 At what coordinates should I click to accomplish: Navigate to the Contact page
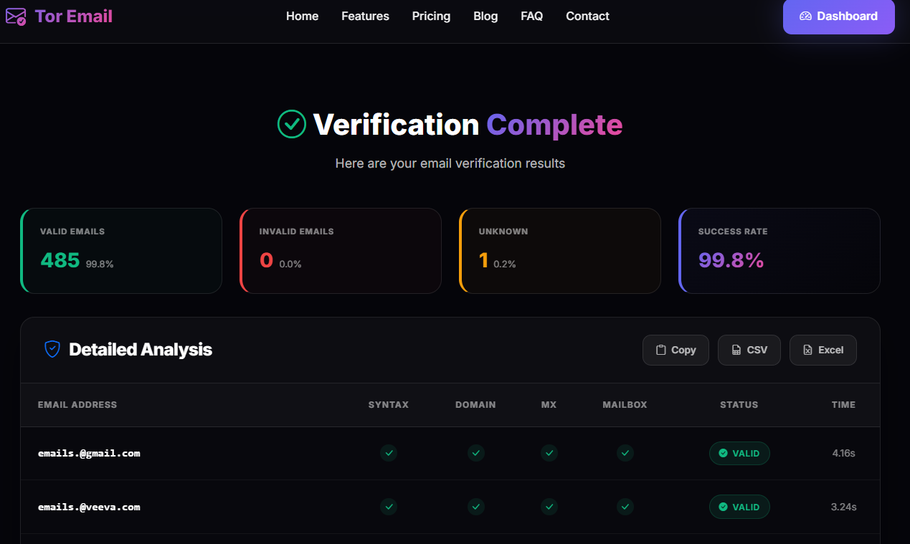point(587,16)
